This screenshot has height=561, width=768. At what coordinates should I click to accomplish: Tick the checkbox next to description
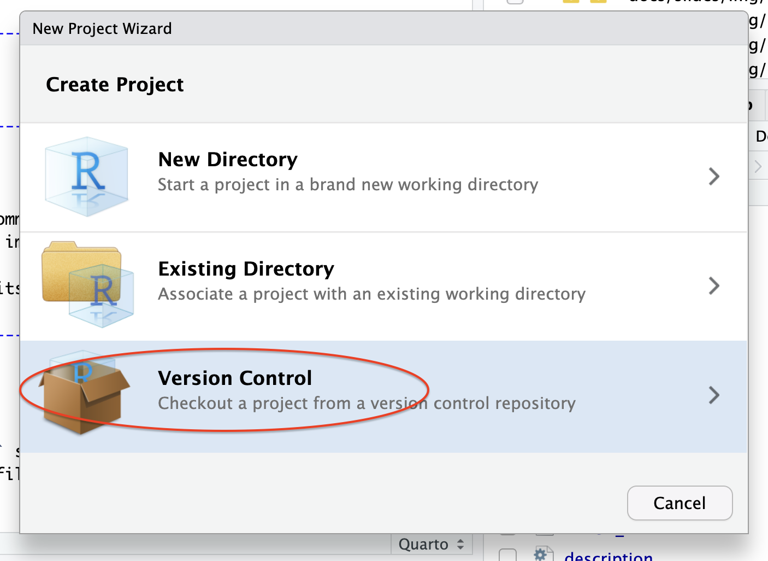pos(508,555)
